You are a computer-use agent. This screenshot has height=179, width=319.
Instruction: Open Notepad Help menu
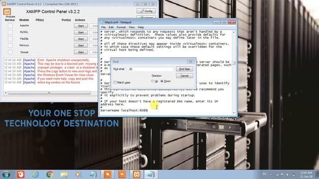(141, 27)
